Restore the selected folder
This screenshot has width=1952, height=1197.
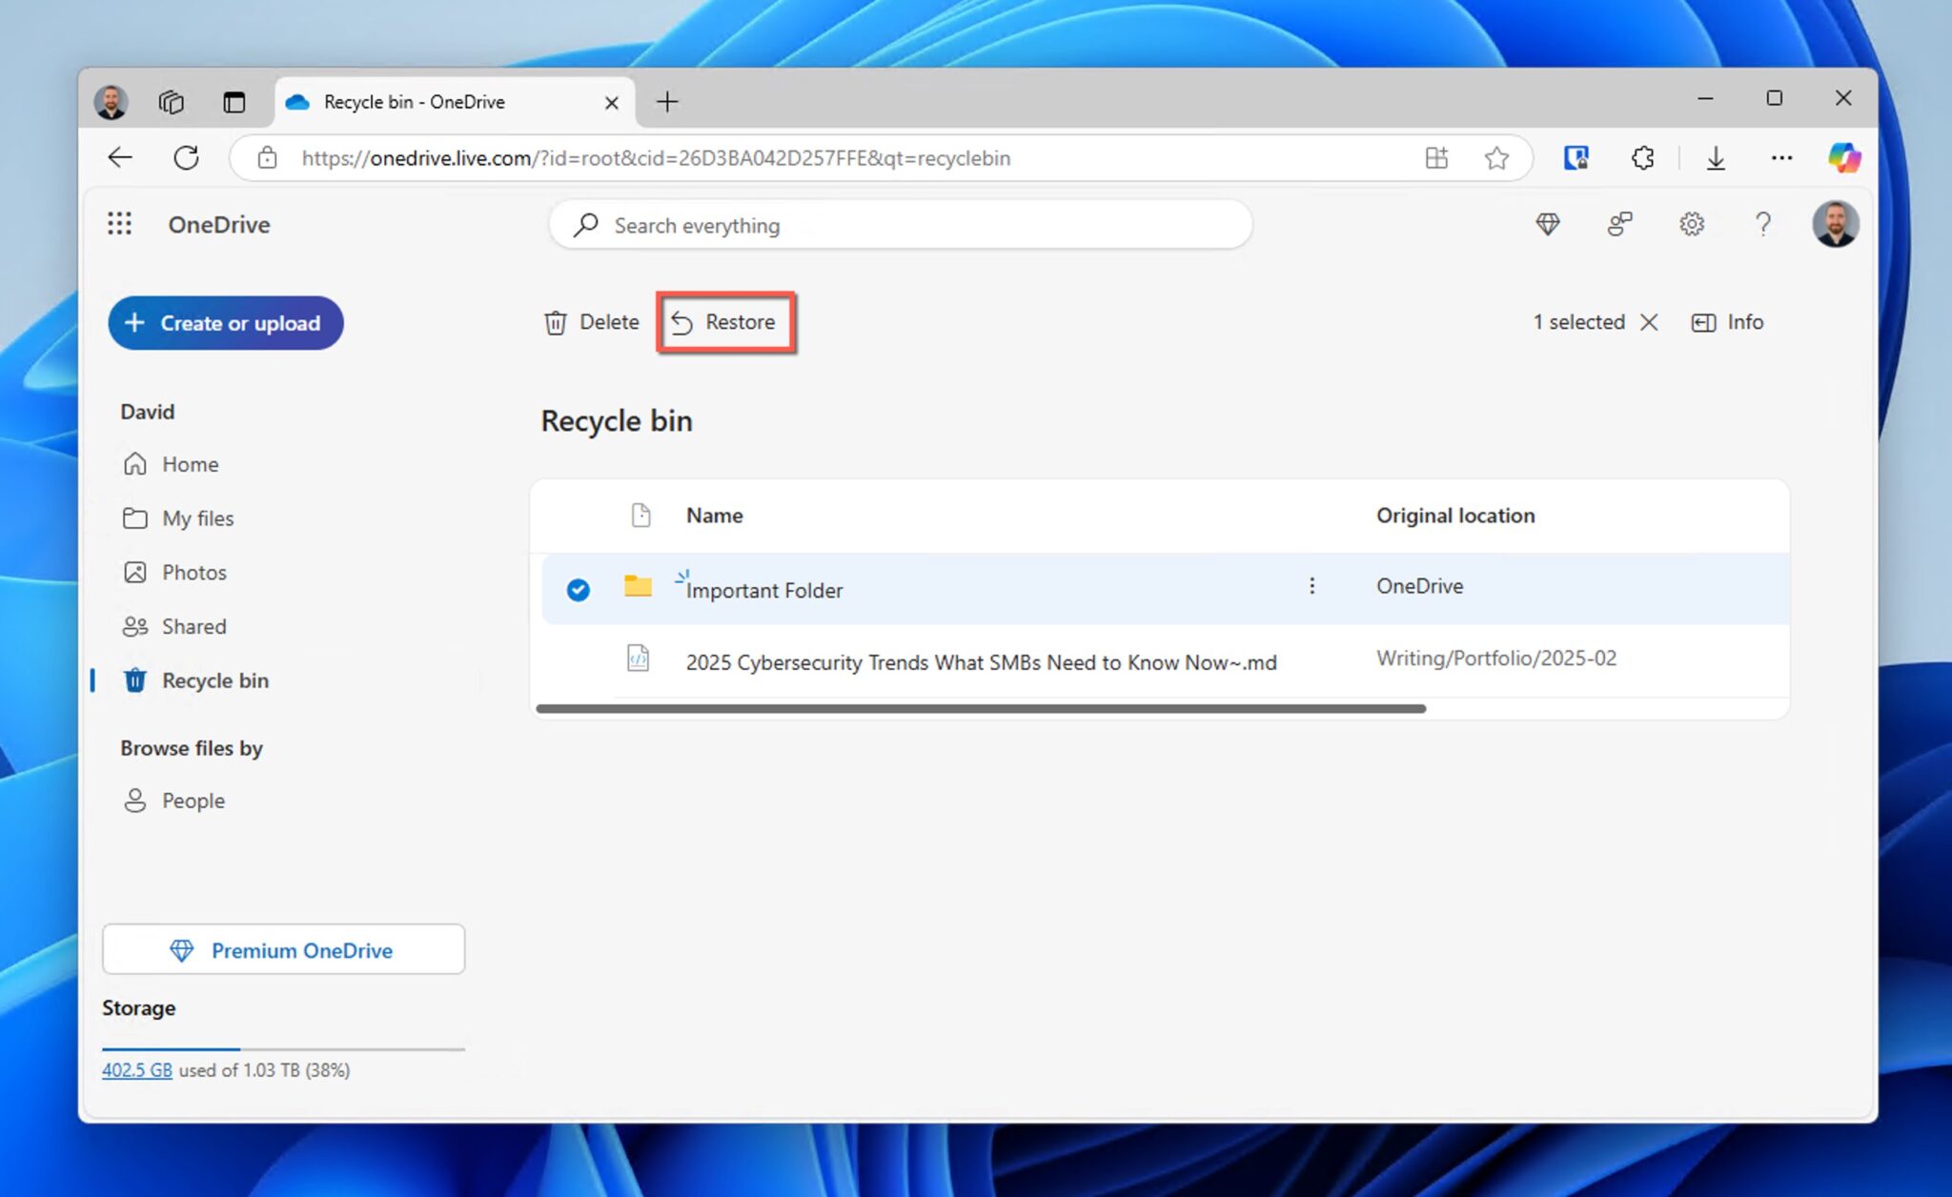(x=726, y=322)
